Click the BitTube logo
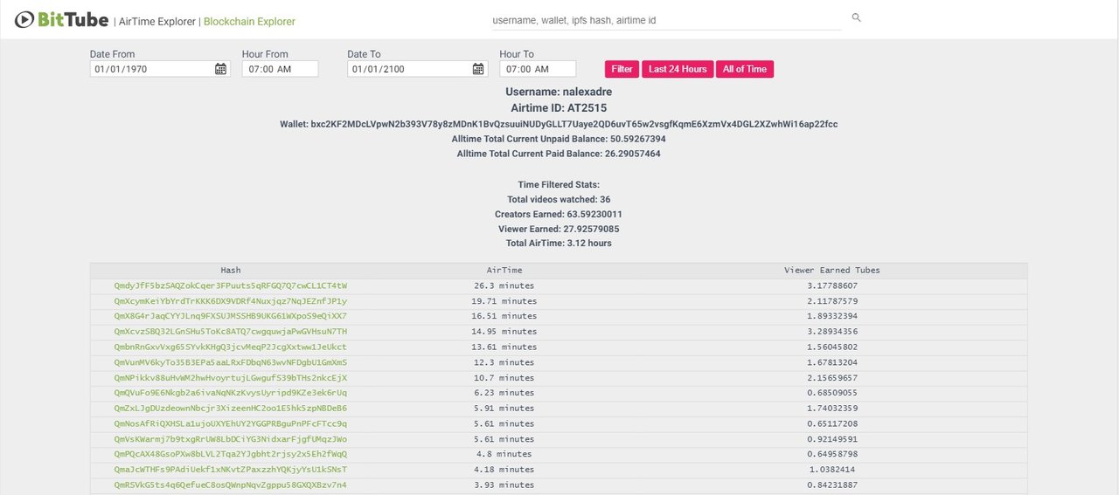The image size is (1119, 495). pos(61,19)
